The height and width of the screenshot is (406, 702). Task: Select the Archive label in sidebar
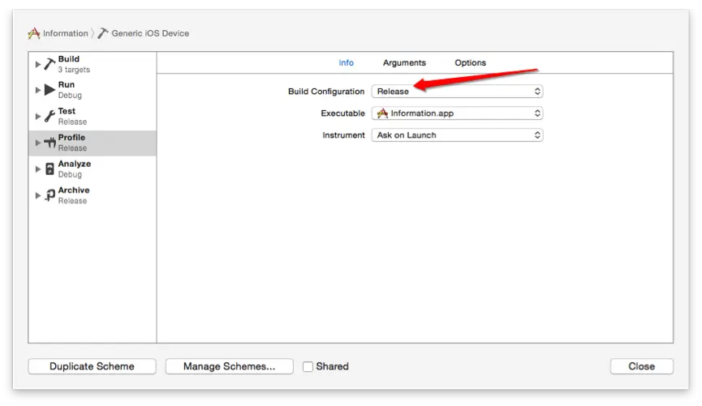tap(73, 190)
